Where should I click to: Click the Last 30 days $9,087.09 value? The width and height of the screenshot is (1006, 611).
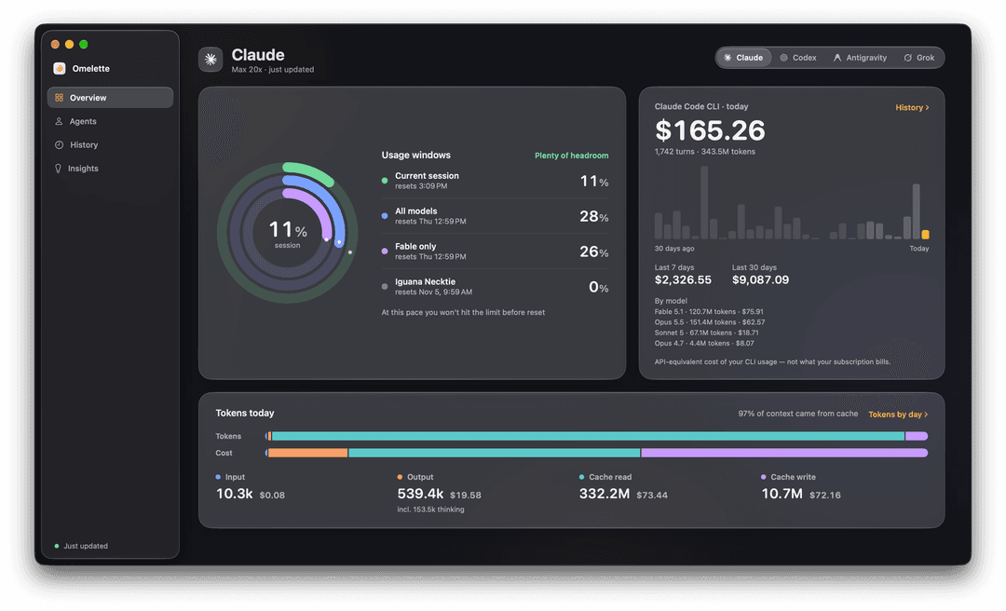(760, 279)
